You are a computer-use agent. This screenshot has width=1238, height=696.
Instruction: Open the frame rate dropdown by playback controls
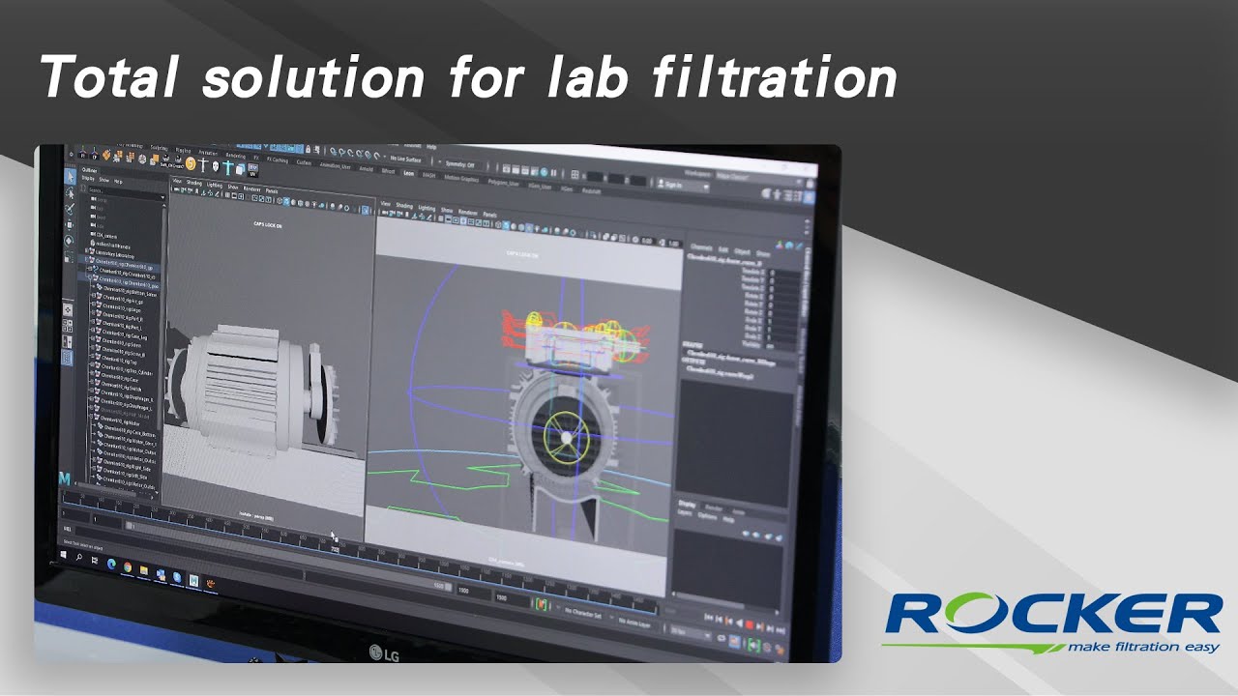click(691, 631)
